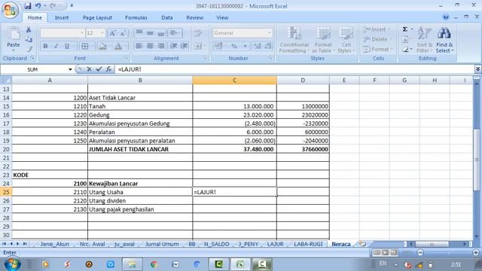This screenshot has width=482, height=271.
Task: Open Excel taskbar button
Action: [240, 264]
